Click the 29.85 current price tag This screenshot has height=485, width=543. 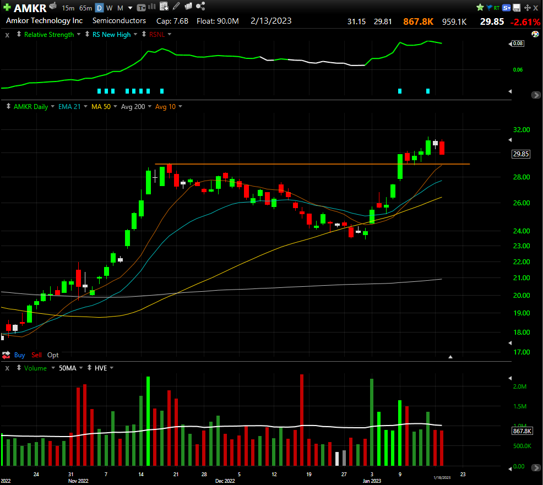[x=521, y=154]
